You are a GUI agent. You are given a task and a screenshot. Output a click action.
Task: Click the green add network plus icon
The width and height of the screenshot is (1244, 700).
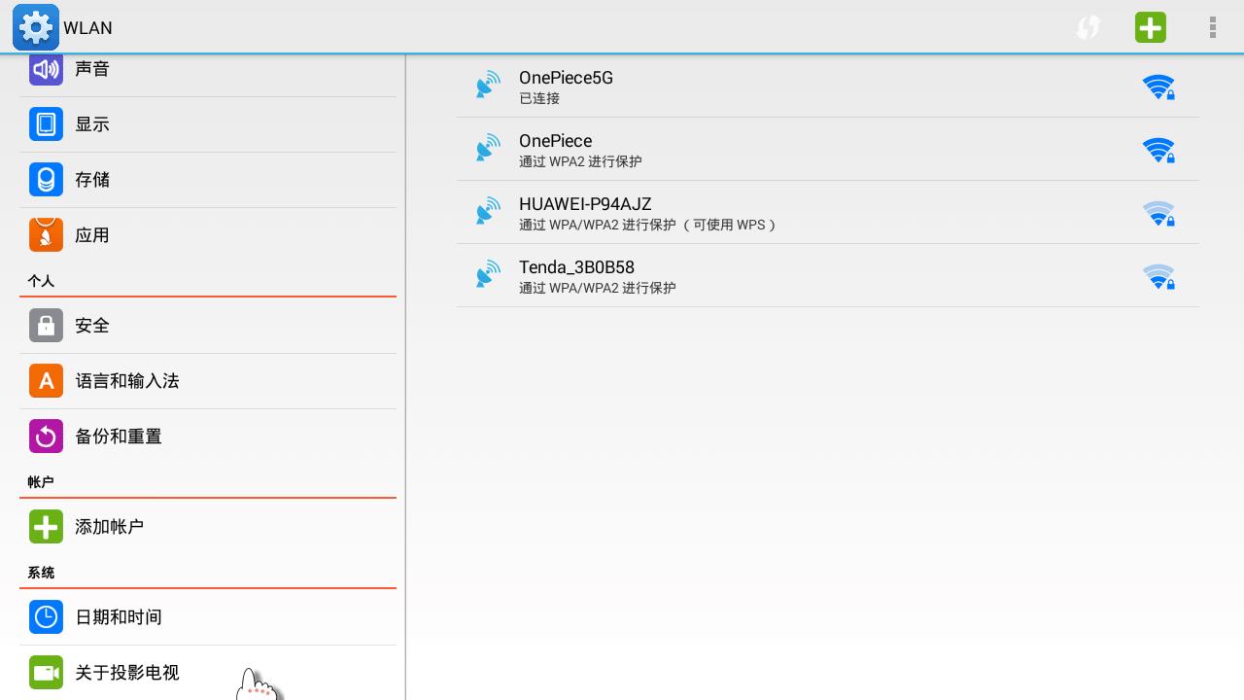[x=1151, y=27]
